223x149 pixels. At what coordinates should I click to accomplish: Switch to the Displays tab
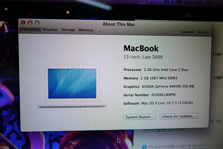pos(50,29)
